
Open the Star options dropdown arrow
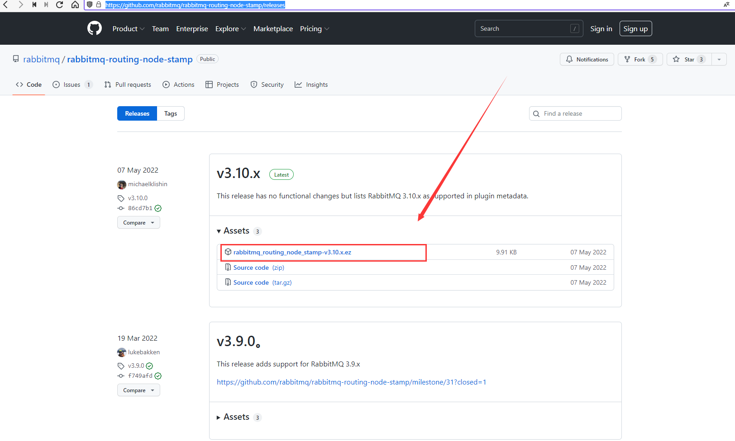(719, 59)
